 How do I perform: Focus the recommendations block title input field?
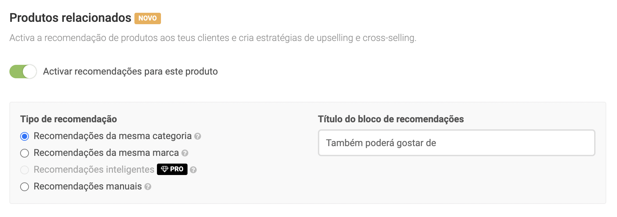pyautogui.click(x=456, y=143)
